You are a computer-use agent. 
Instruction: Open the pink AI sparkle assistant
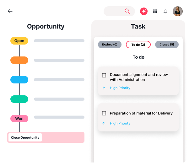pyautogui.click(x=144, y=11)
